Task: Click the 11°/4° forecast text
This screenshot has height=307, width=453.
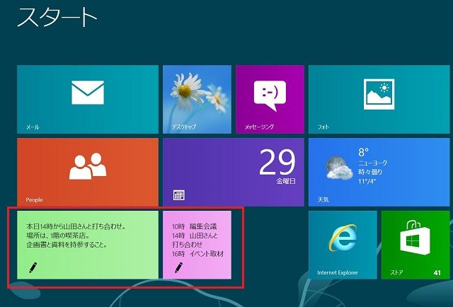Action: coord(367,181)
